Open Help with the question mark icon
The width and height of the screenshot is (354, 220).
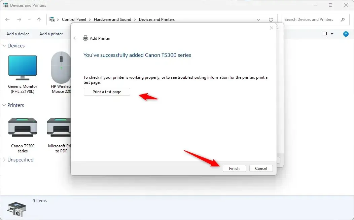point(346,34)
